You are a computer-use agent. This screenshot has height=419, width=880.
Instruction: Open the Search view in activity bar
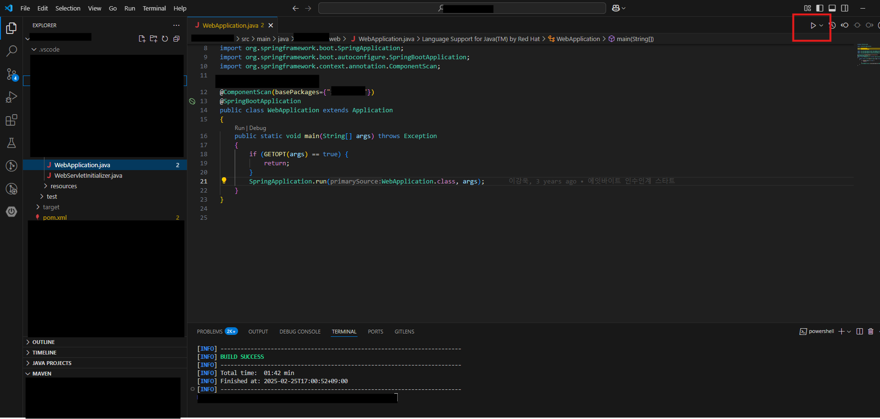[x=11, y=51]
